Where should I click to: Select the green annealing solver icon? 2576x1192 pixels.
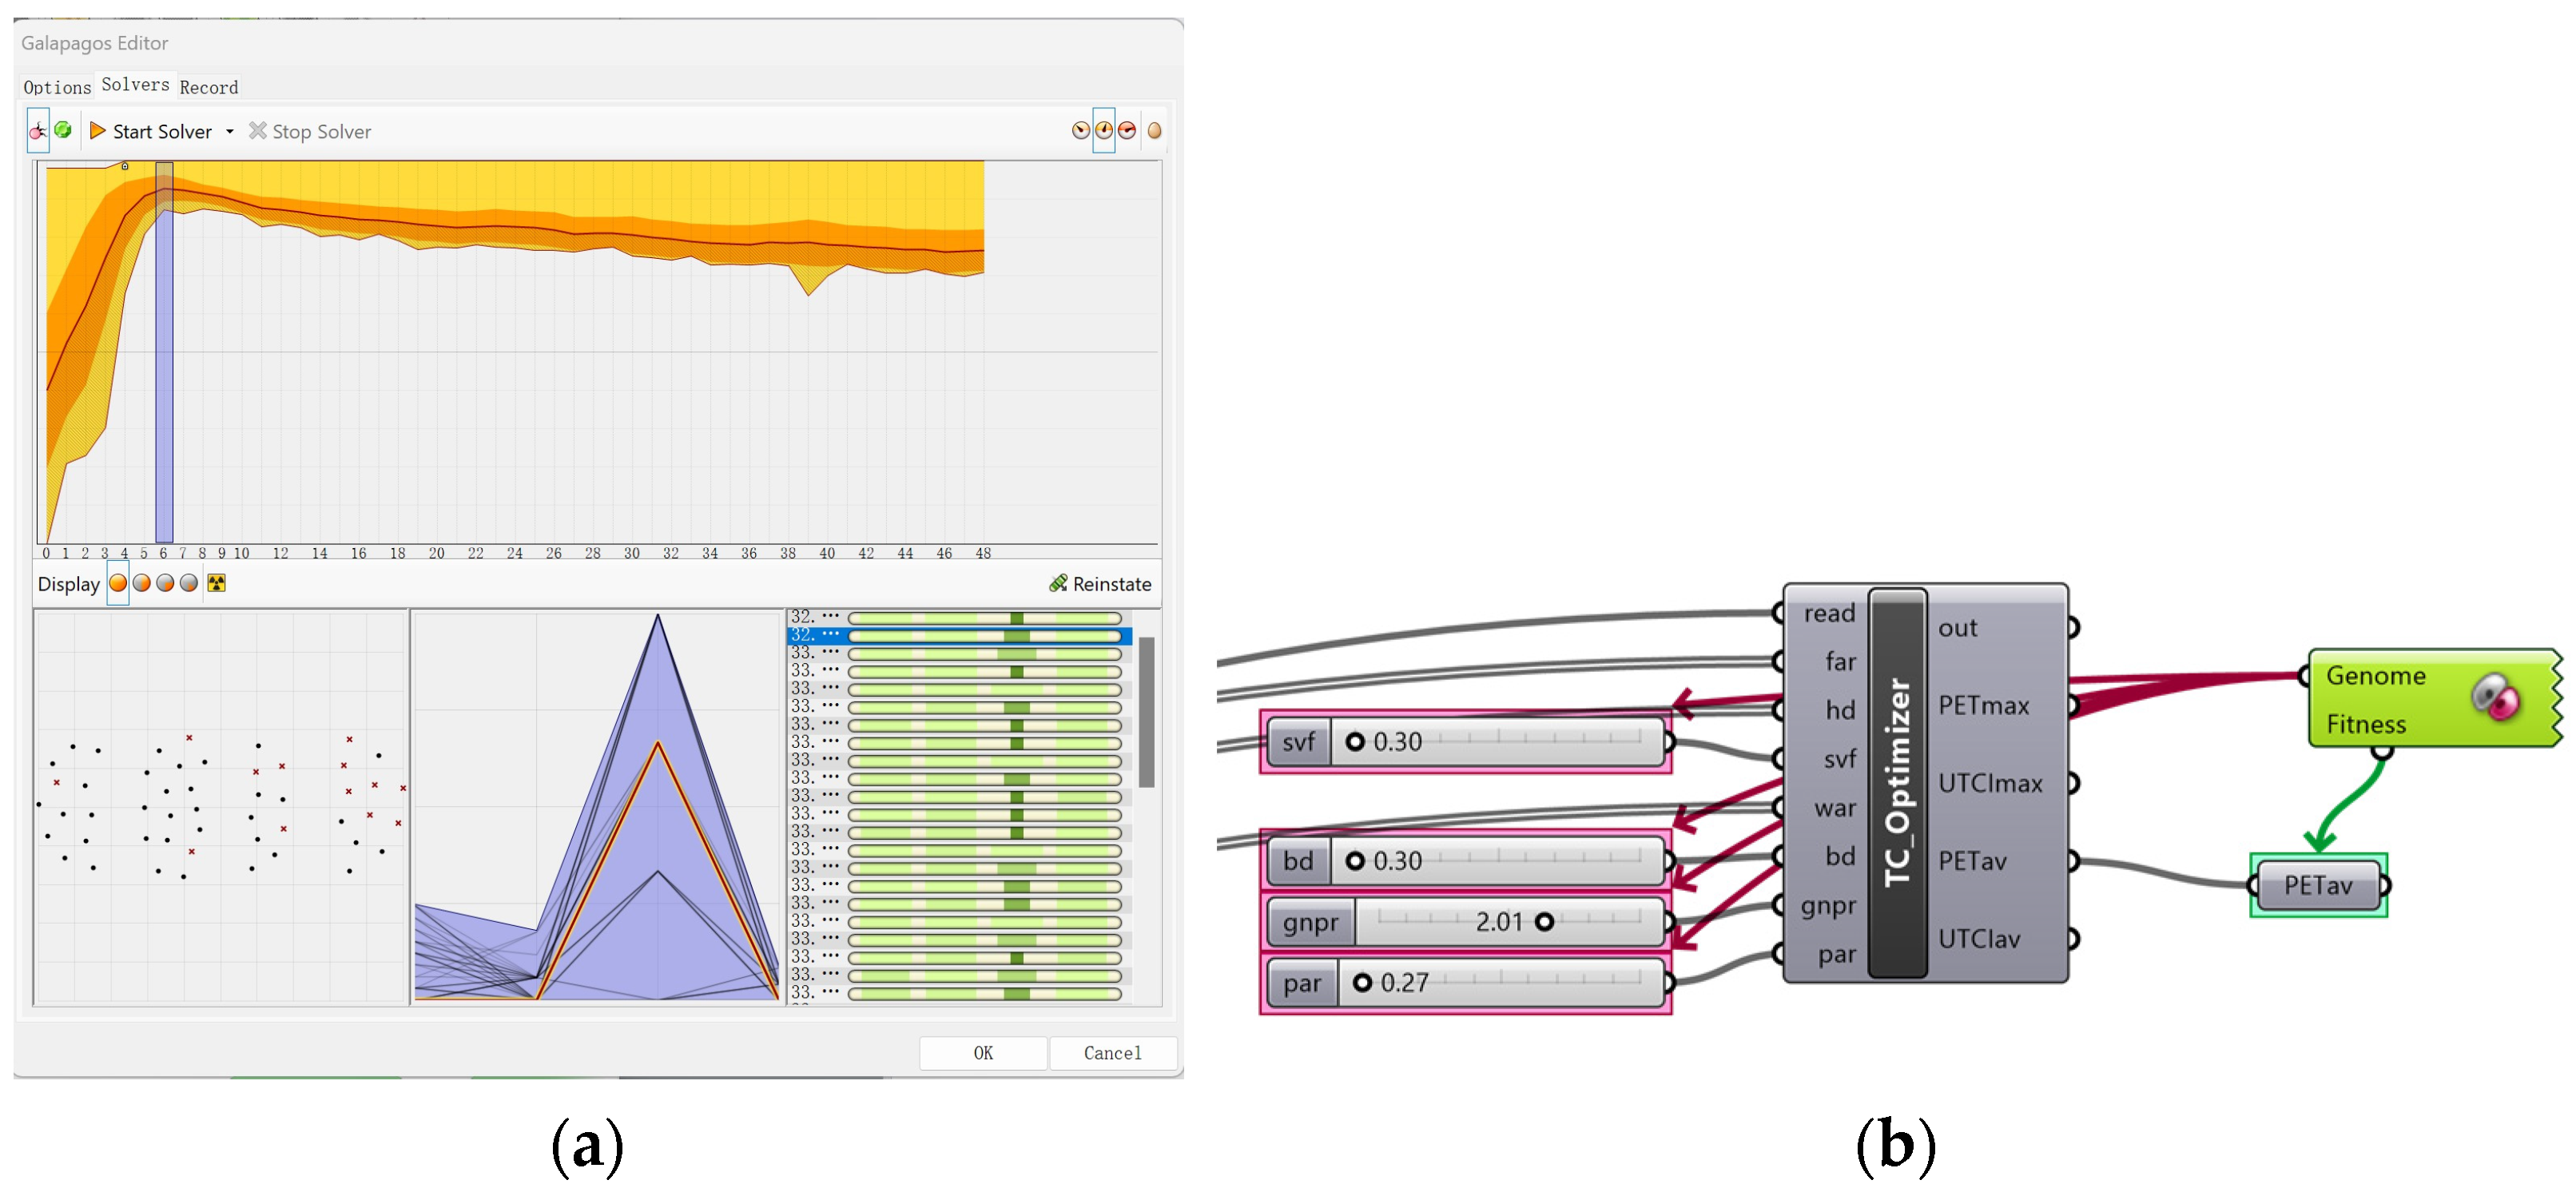tap(63, 130)
